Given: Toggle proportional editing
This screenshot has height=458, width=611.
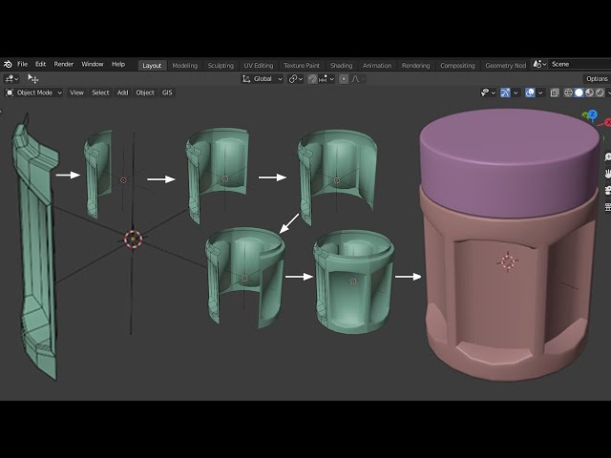Looking at the screenshot, I should pyautogui.click(x=344, y=79).
